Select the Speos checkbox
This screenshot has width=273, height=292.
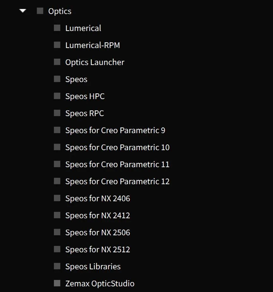coord(57,79)
